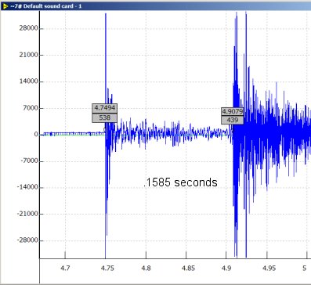Click the -21000 y-axis label
311x285 pixels.
pos(27,214)
